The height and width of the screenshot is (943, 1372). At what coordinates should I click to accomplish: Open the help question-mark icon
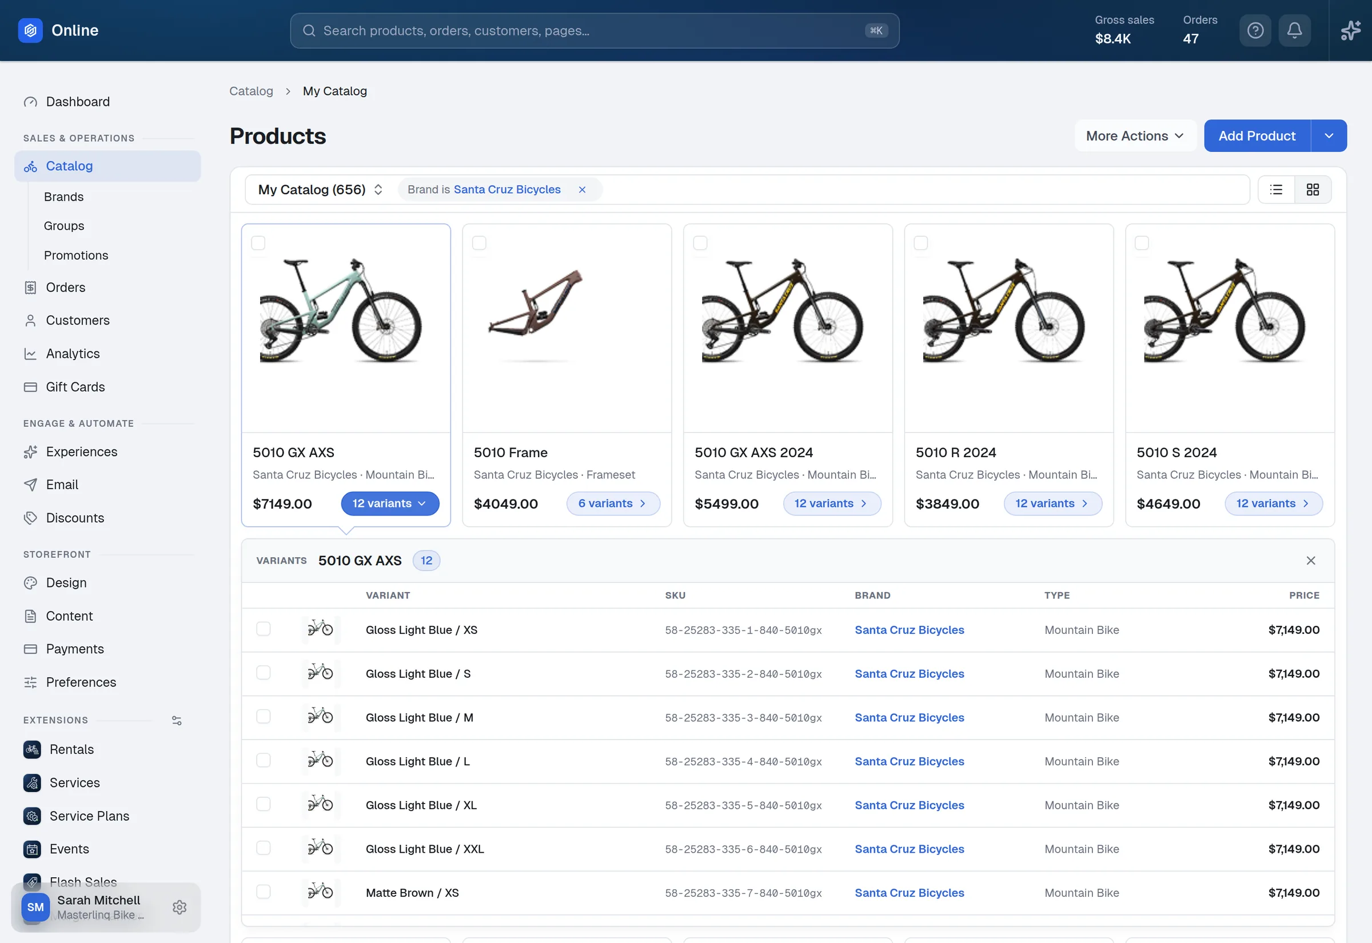tap(1255, 30)
